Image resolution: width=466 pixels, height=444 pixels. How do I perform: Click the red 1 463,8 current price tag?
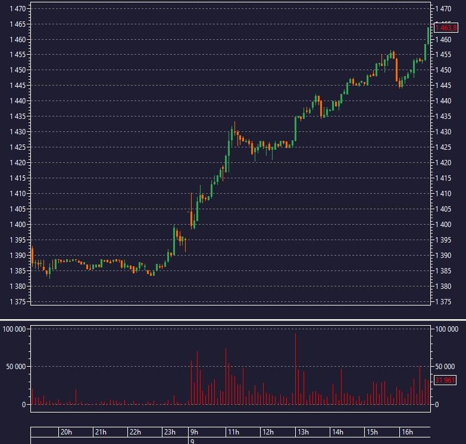tap(446, 28)
